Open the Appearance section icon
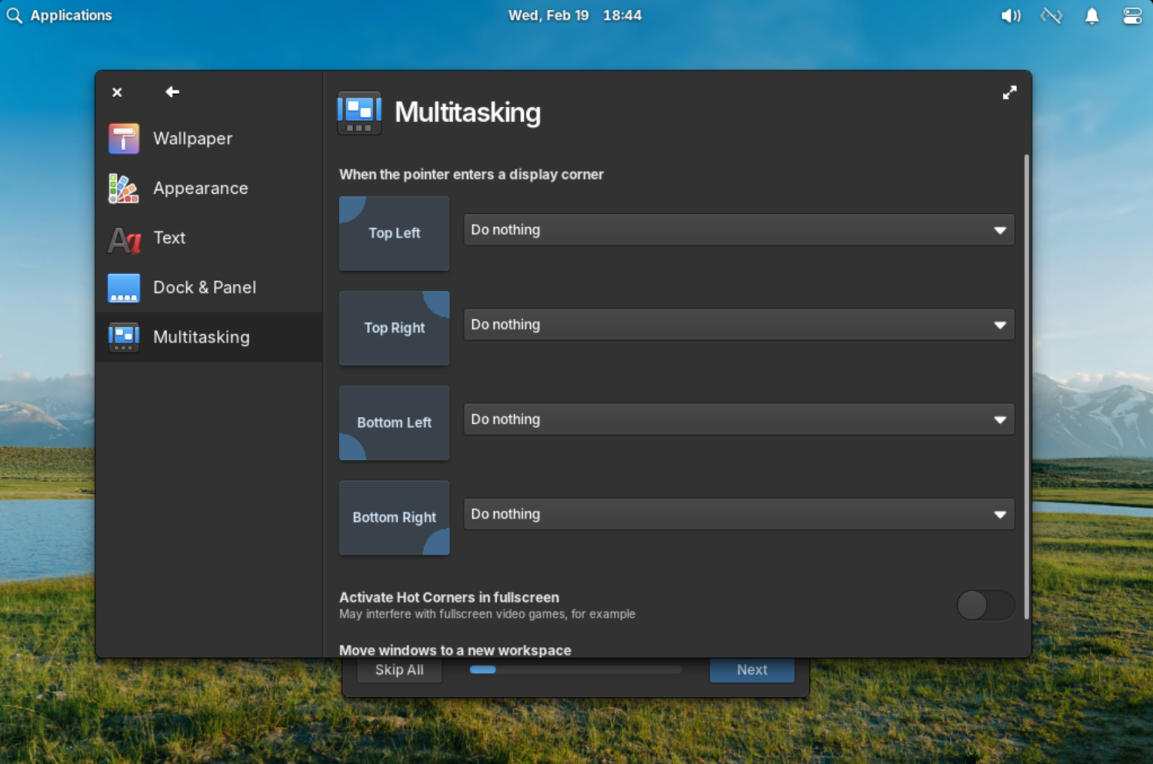 click(x=124, y=188)
